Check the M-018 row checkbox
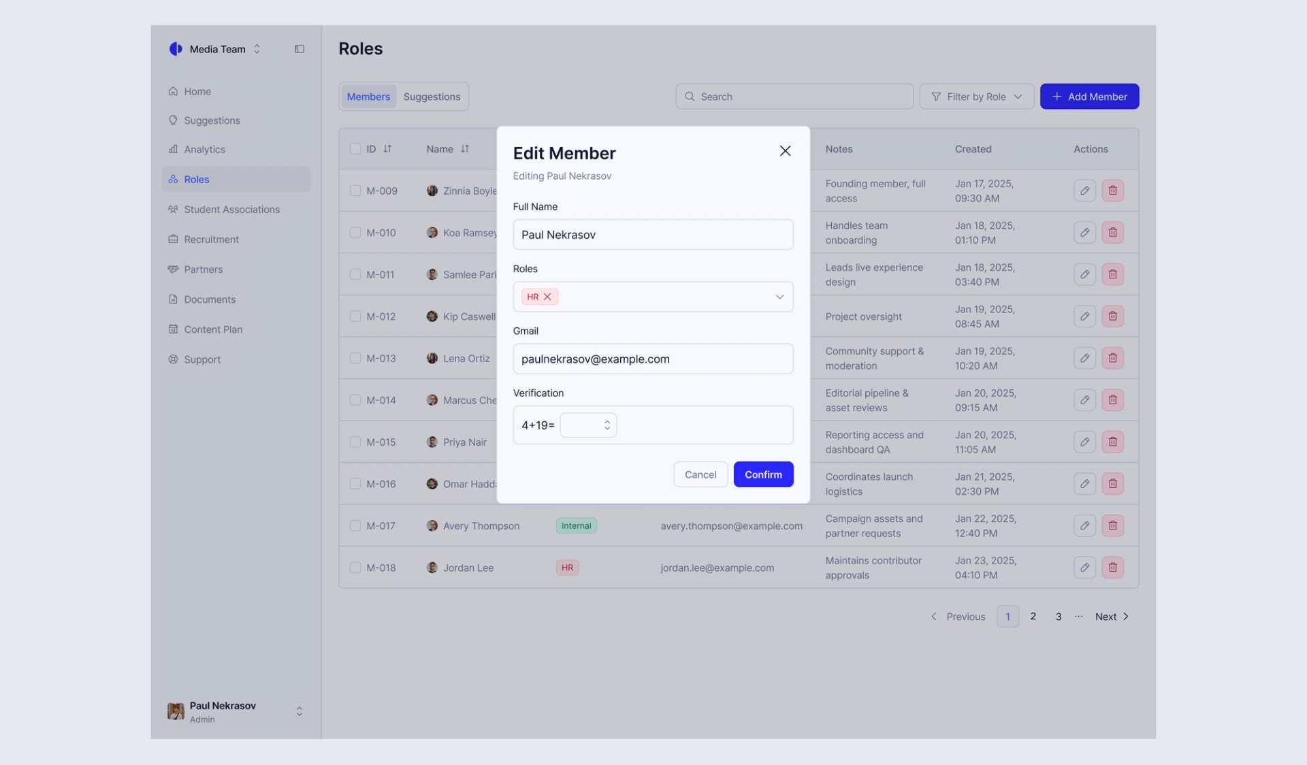 [x=355, y=568]
